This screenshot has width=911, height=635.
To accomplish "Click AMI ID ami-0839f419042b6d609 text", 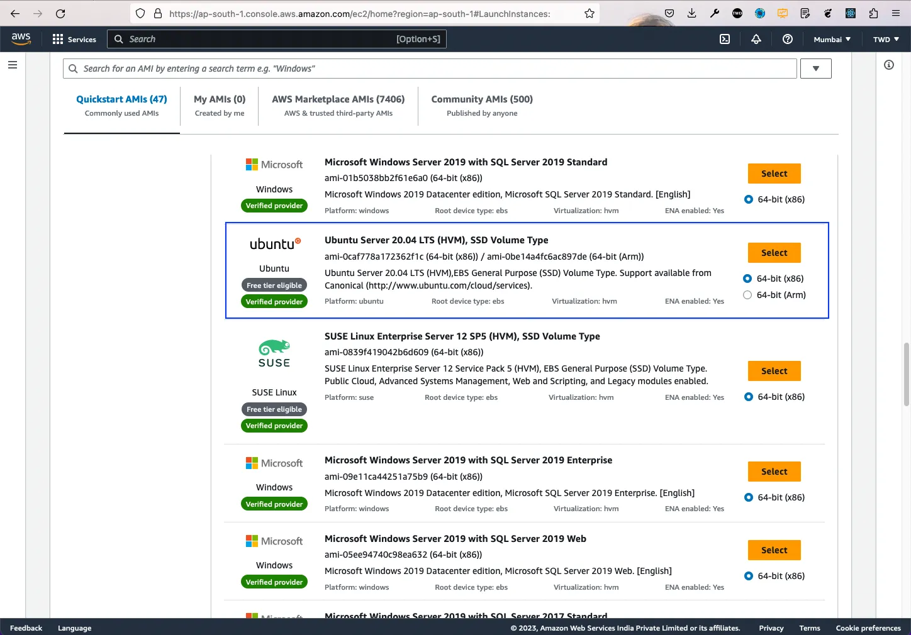I will click(376, 352).
